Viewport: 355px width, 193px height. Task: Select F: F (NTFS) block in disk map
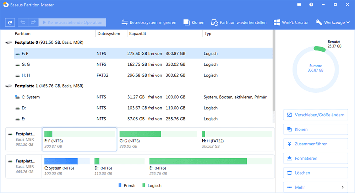tap(80, 139)
